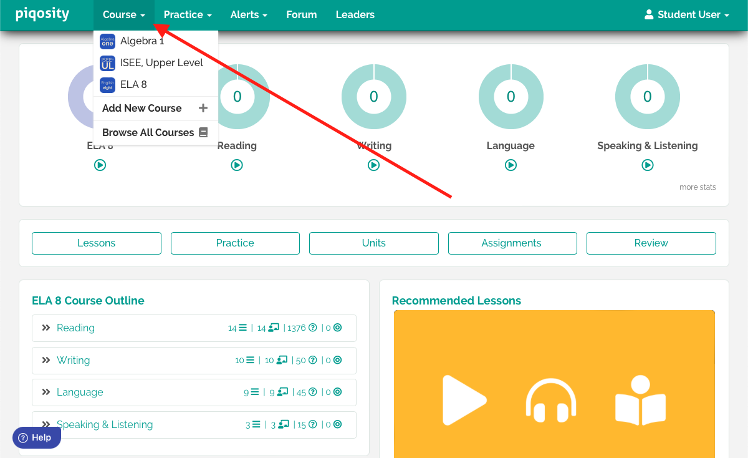Click the question mark icon in Writing row
Viewport: 748px width, 458px height.
pos(313,360)
